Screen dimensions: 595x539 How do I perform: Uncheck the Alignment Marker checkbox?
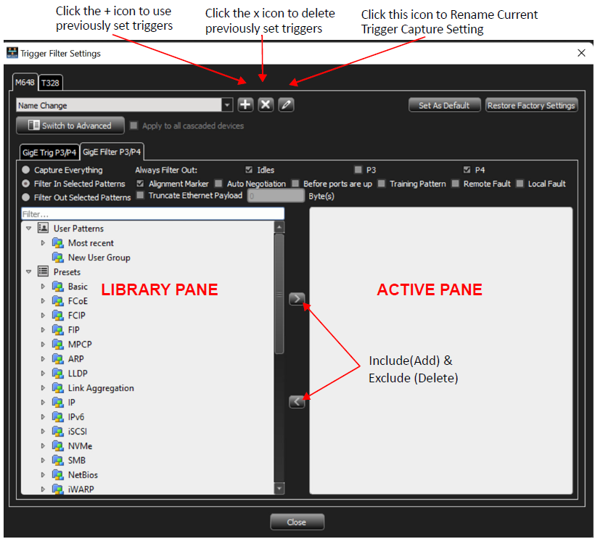pos(140,184)
